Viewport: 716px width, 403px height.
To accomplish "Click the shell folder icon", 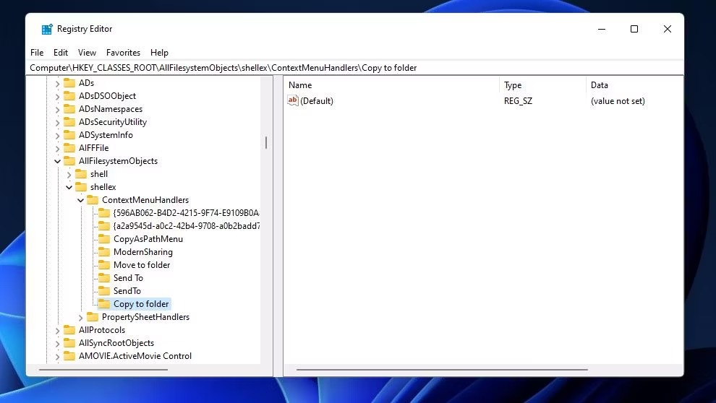I will (81, 173).
